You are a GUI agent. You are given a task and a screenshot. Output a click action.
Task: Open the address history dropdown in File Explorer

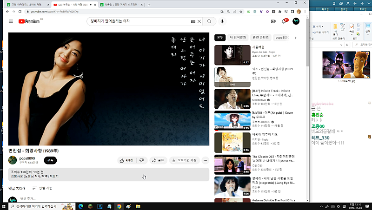(341, 45)
